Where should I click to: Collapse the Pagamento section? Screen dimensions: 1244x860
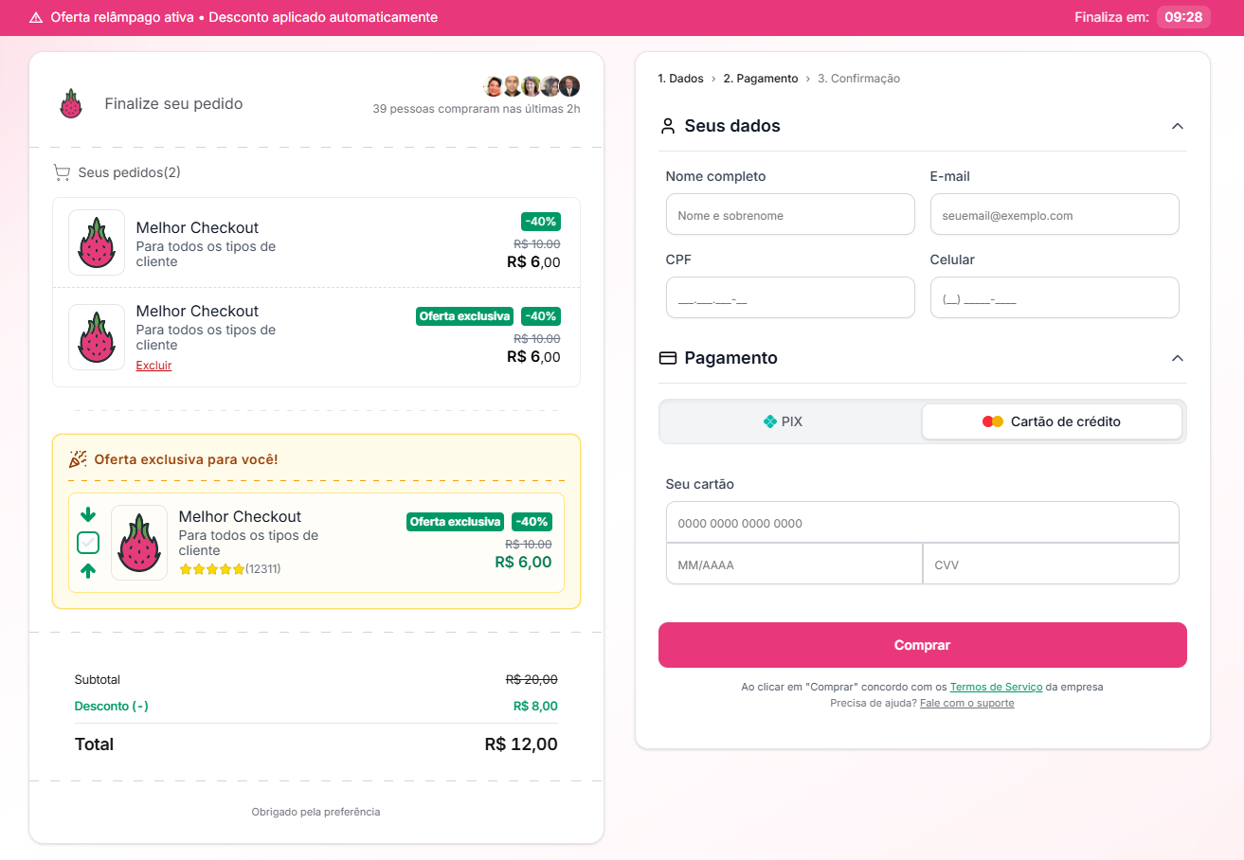1178,358
